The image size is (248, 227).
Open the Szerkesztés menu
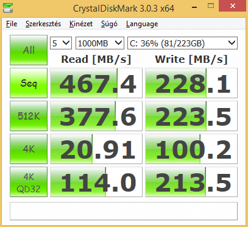43,24
